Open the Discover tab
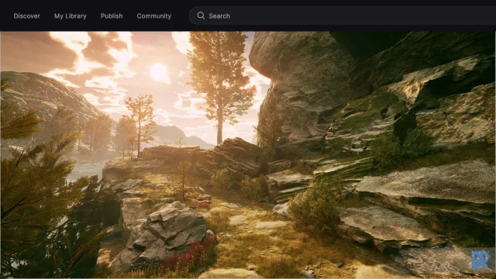The image size is (496, 279). pos(26,15)
